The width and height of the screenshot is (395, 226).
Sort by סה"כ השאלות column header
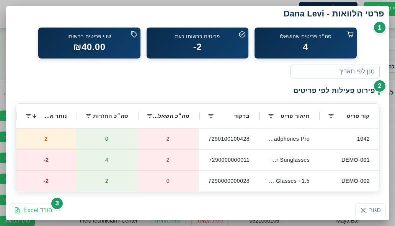pyautogui.click(x=171, y=116)
